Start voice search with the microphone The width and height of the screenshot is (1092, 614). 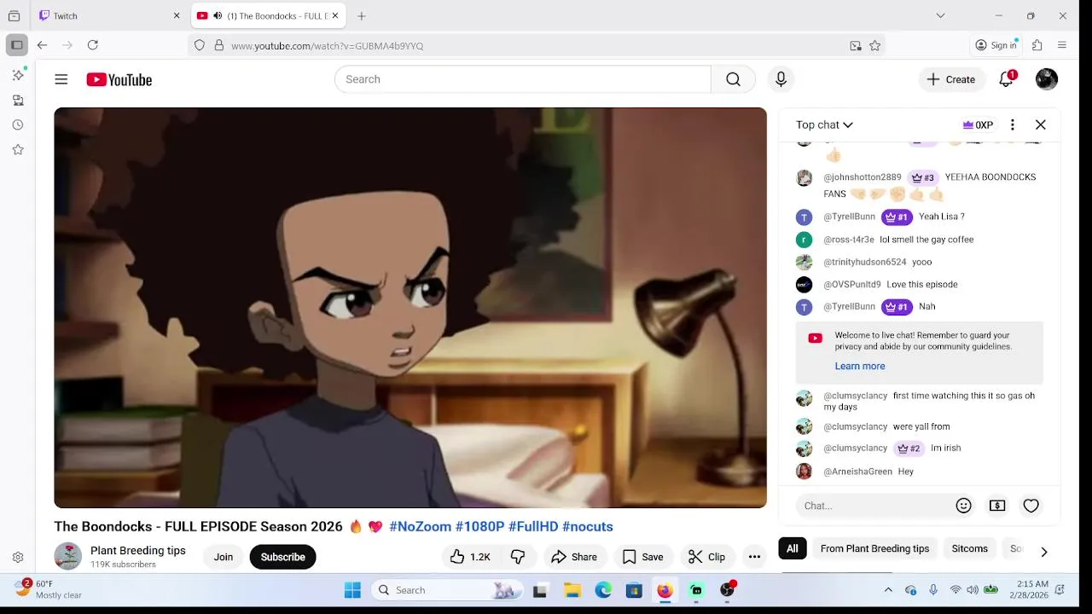pos(781,79)
